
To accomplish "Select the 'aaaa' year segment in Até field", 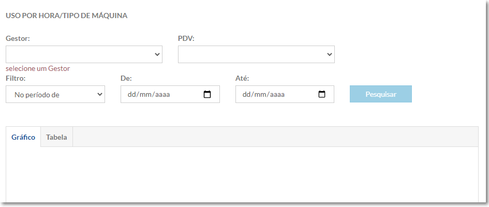I will point(278,95).
